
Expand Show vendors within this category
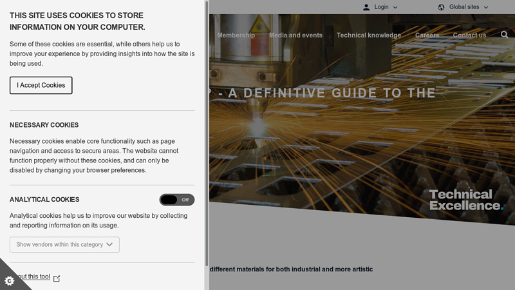pyautogui.click(x=64, y=245)
